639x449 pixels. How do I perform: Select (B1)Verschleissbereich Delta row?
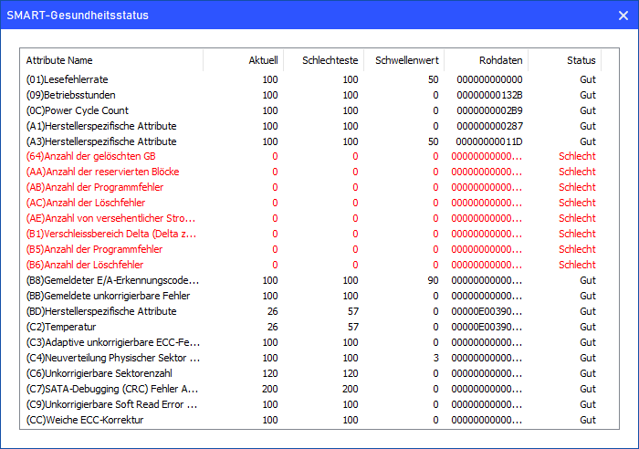[311, 234]
